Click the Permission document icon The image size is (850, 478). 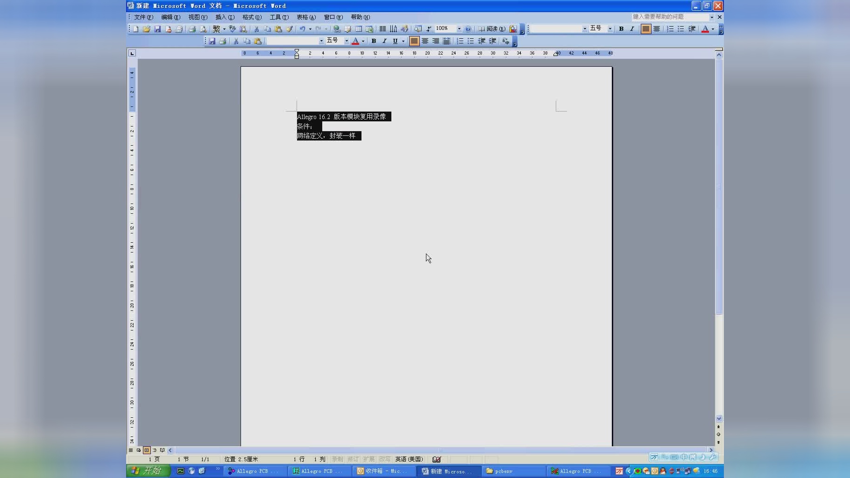pyautogui.click(x=168, y=29)
